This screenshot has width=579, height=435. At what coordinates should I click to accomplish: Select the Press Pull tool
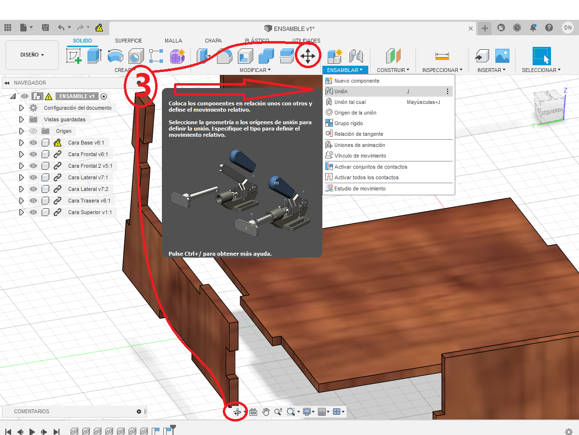coord(203,56)
